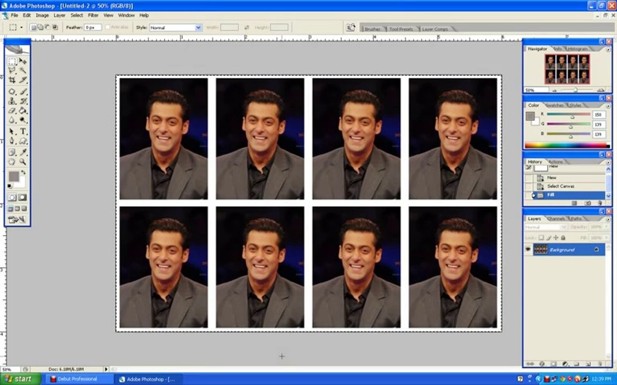This screenshot has width=617, height=385.
Task: Select the Rectangular Marquee tool
Action: 12,61
